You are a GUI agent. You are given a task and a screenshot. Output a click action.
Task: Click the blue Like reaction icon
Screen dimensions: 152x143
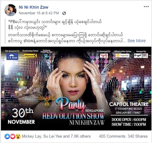(7, 136)
